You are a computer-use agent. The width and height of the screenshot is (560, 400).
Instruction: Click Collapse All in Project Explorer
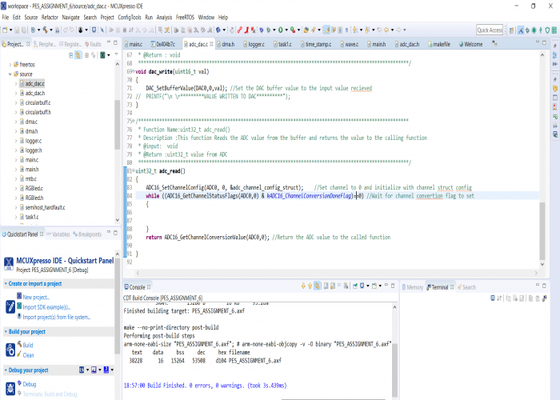70,55
